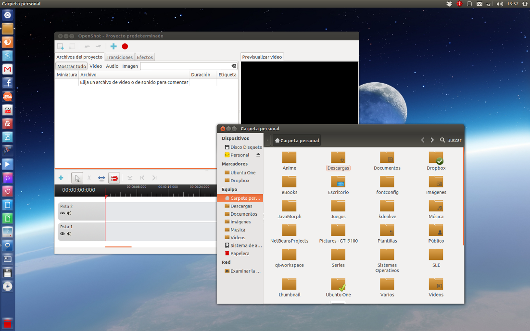Select the Anime folder icon
Image resolution: width=530 pixels, height=331 pixels.
[290, 158]
